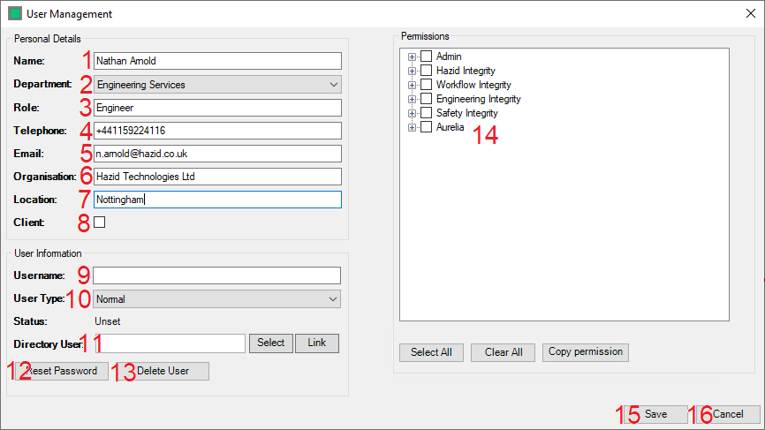
Task: Click Reset Password
Action: (62, 371)
